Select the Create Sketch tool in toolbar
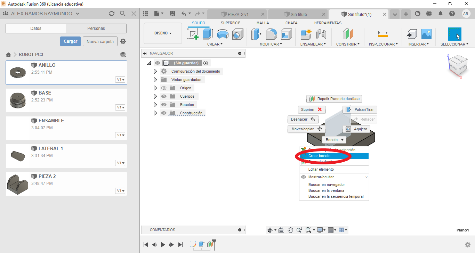The width and height of the screenshot is (475, 253). click(x=193, y=34)
